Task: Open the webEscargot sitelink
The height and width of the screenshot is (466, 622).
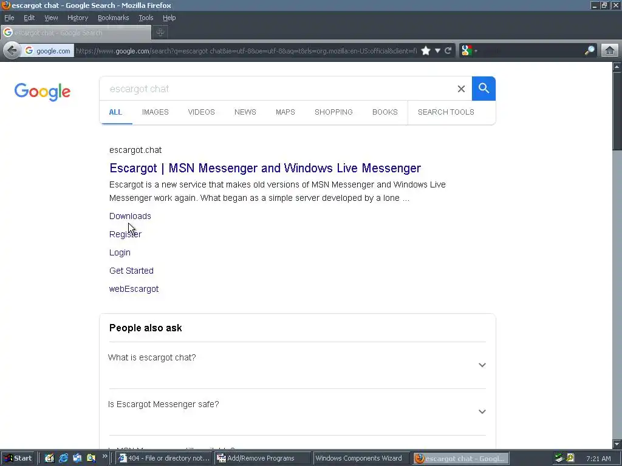Action: (134, 289)
